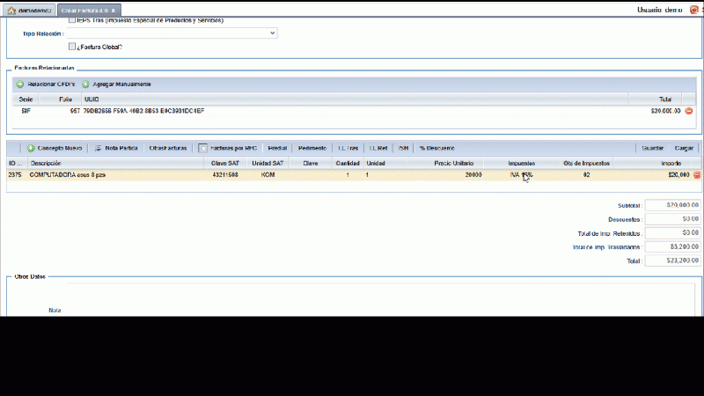704x396 pixels.
Task: Click the red logout icon beside Usuario demo
Action: click(x=694, y=10)
